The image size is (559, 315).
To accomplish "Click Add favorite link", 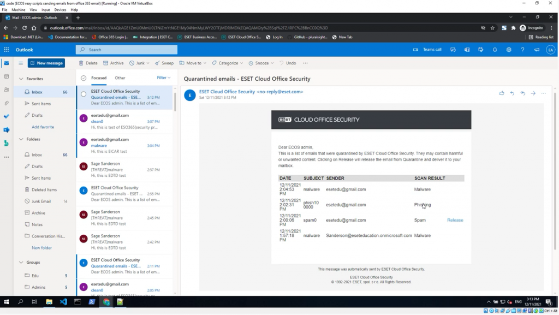I will pos(43,127).
